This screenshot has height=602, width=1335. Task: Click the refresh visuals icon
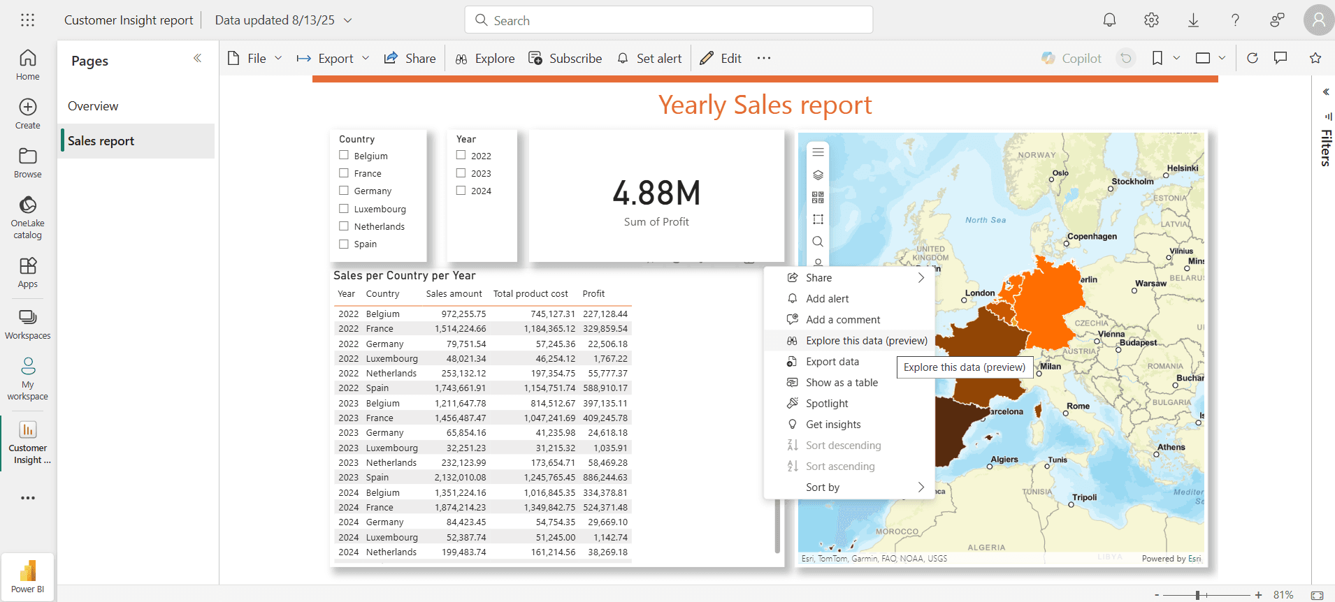(1253, 59)
